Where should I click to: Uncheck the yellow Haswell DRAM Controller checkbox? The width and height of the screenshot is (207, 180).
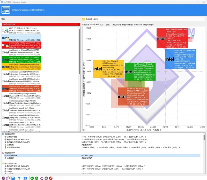[x=3, y=67]
